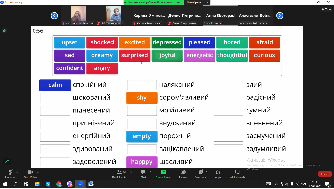Click the orange 'excited' word tile
334x189 pixels.
(x=134, y=43)
